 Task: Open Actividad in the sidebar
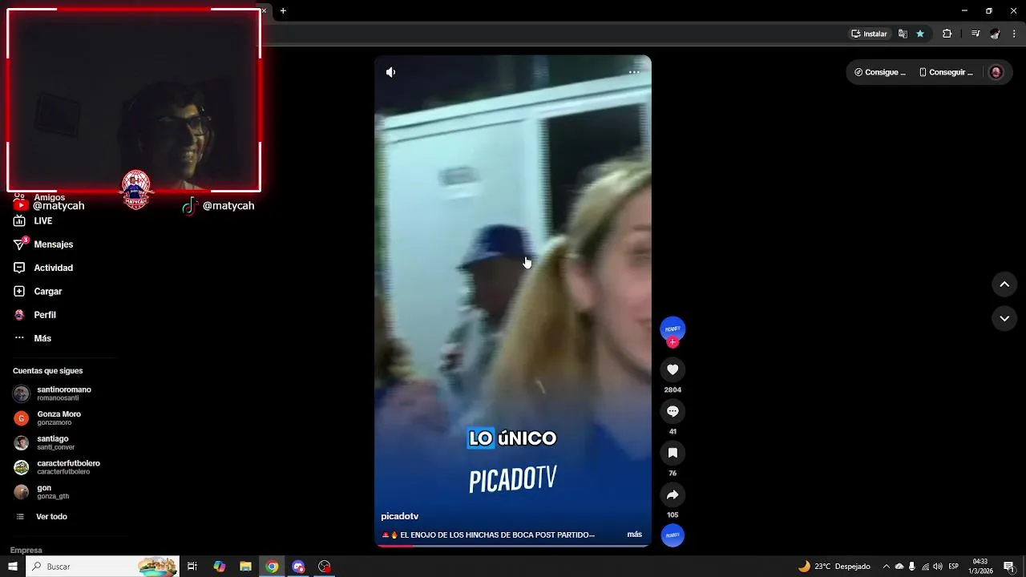(53, 268)
